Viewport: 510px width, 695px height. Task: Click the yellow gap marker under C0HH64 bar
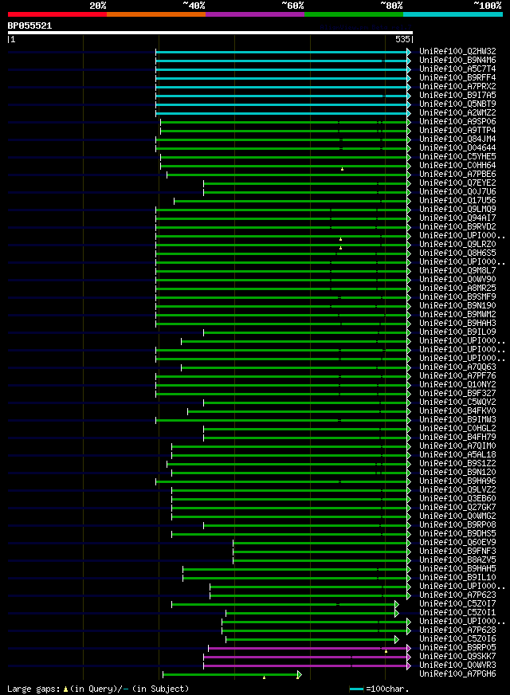pos(342,169)
